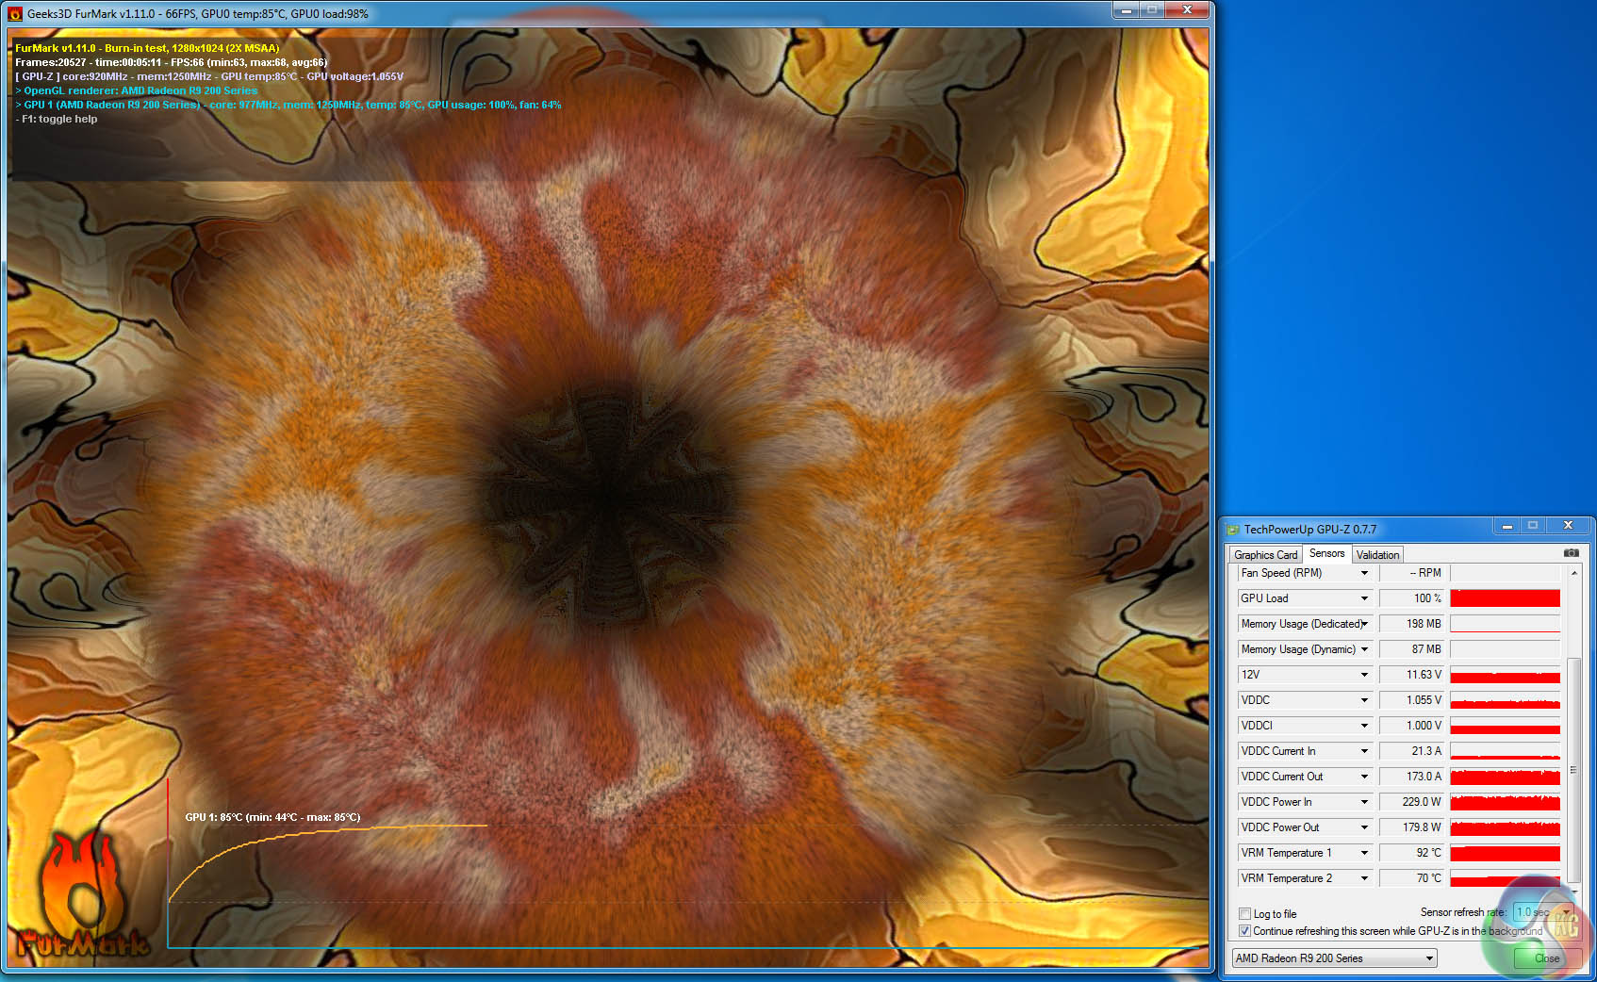Viewport: 1597px width, 982px height.
Task: Enable the Log to file checkbox
Action: (x=1244, y=913)
